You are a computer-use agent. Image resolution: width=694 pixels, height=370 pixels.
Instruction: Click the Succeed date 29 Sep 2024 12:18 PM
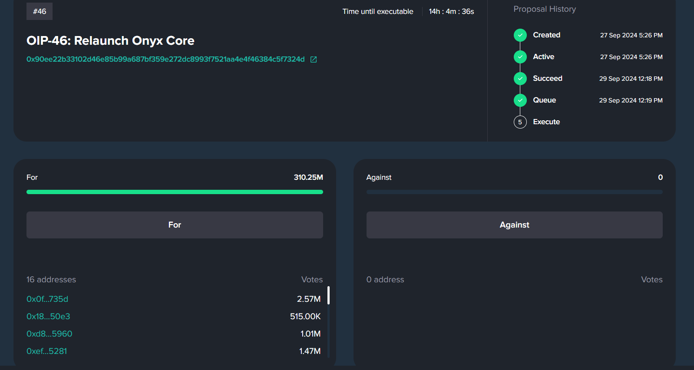[x=631, y=79]
